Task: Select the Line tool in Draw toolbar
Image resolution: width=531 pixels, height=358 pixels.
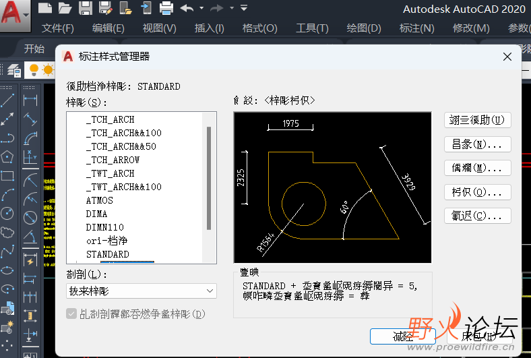Action: pyautogui.click(x=7, y=100)
